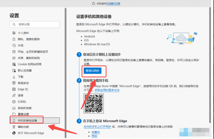Open 共享、复制和粘贴 section

[29, 58]
